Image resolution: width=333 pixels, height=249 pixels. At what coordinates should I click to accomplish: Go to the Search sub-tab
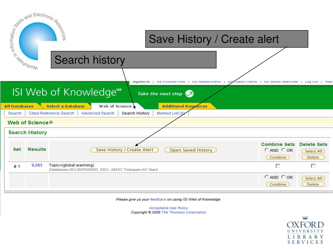click(x=15, y=113)
